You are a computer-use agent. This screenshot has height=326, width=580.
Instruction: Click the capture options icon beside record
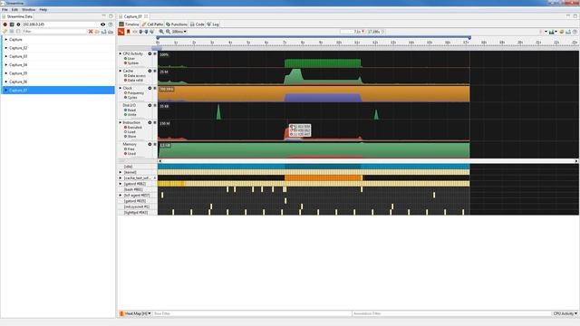12,24
